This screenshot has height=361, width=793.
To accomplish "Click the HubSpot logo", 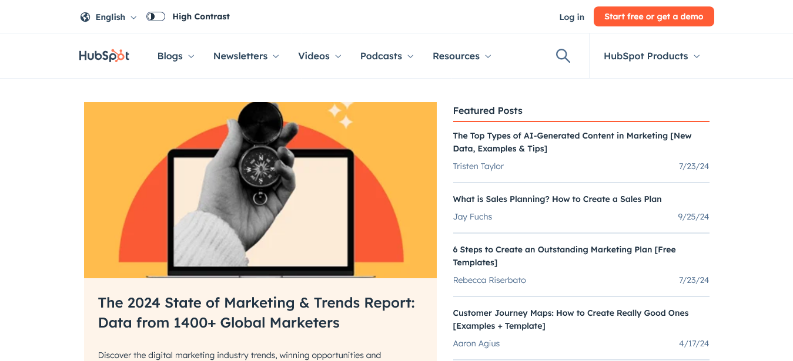I will pyautogui.click(x=104, y=56).
